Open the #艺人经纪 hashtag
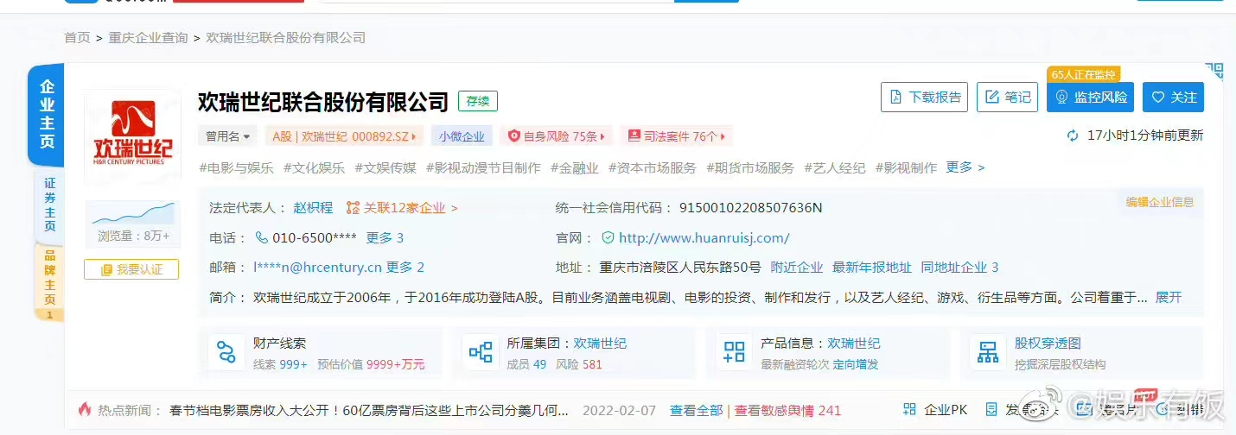 pyautogui.click(x=835, y=167)
